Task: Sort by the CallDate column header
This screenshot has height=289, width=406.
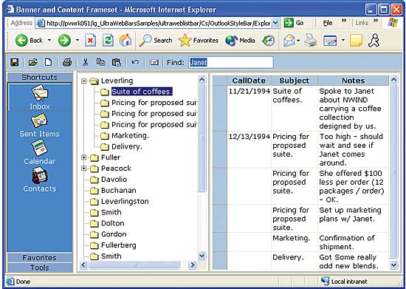Action: point(249,81)
